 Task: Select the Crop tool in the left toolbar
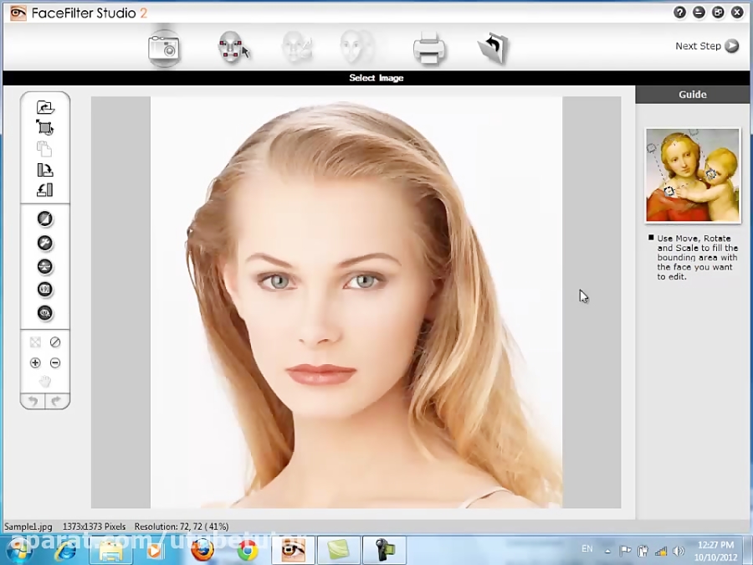click(45, 128)
